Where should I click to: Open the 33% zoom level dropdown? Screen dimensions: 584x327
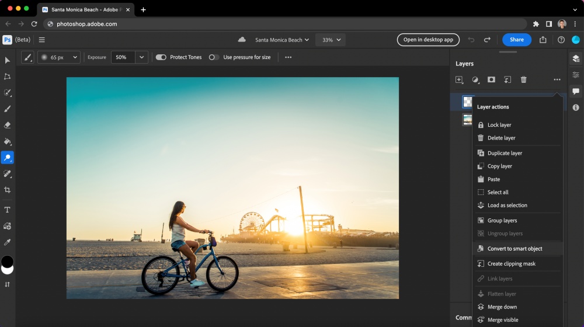pos(331,40)
